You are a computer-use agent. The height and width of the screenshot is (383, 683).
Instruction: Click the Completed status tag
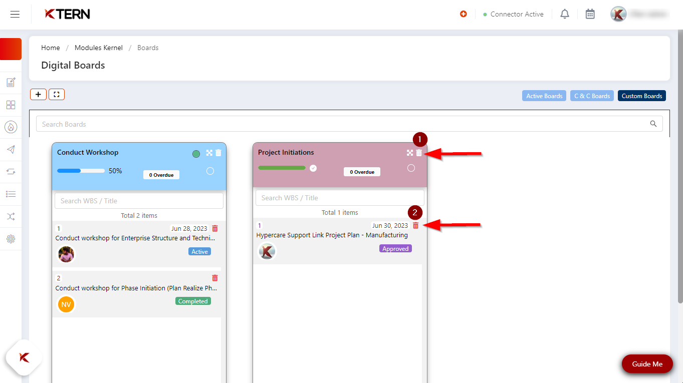coord(193,301)
